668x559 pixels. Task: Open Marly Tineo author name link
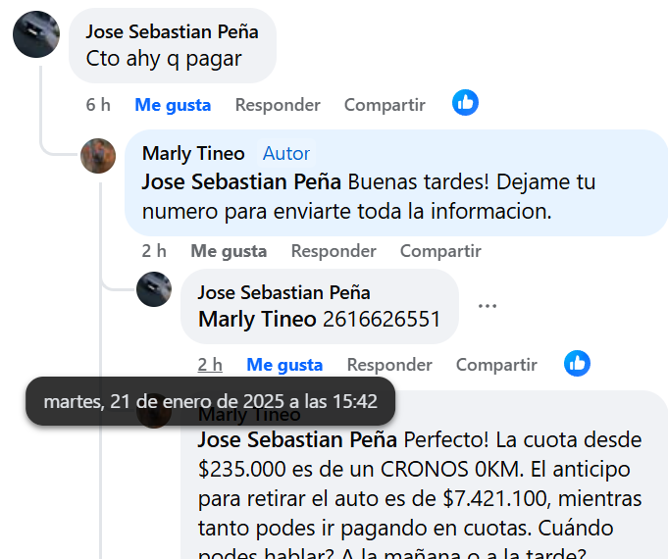pos(193,153)
